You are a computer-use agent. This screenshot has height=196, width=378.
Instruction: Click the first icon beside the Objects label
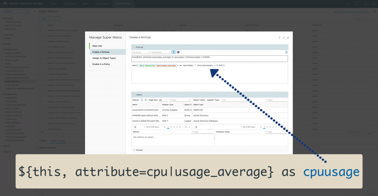142,100
